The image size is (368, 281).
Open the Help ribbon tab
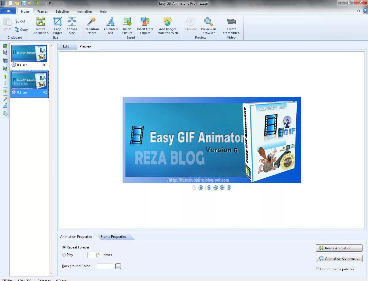point(103,12)
